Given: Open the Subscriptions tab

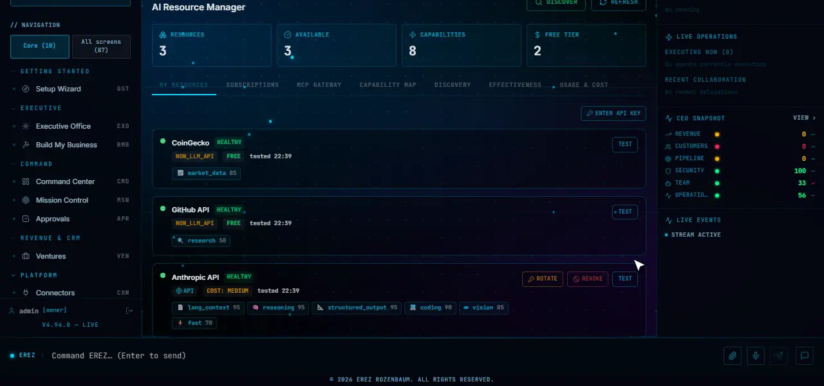Looking at the screenshot, I should 252,85.
